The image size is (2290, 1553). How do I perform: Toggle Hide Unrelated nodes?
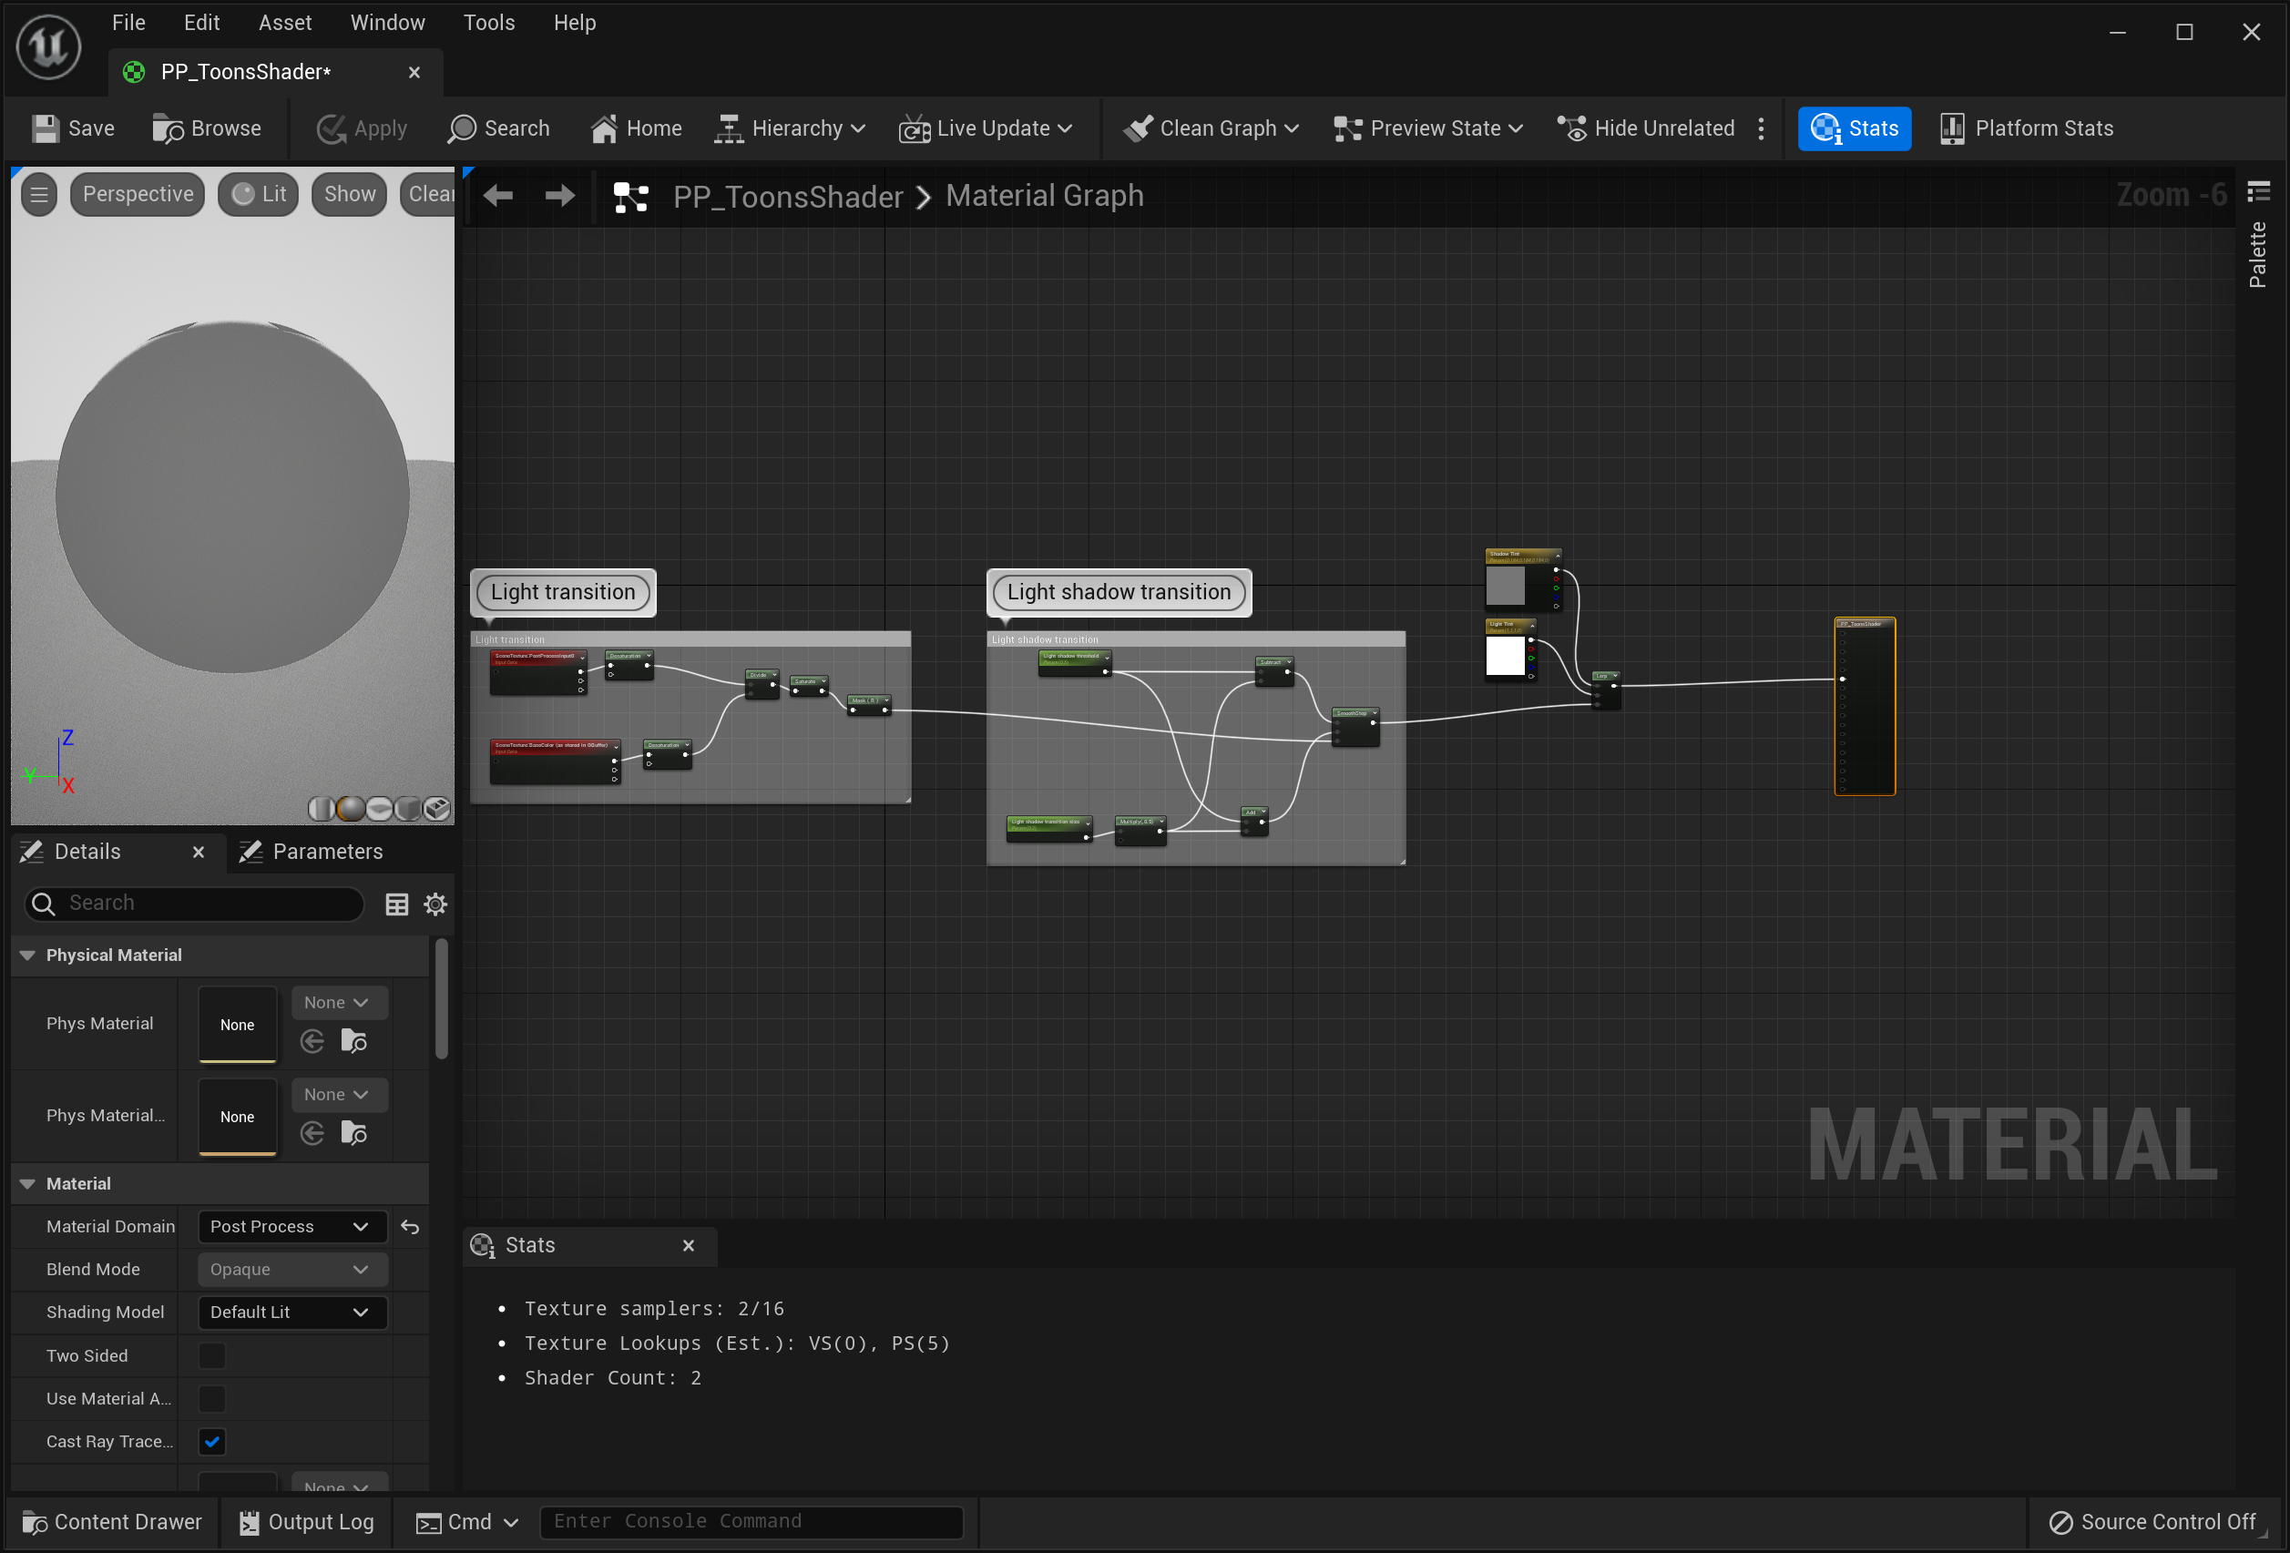[1647, 128]
